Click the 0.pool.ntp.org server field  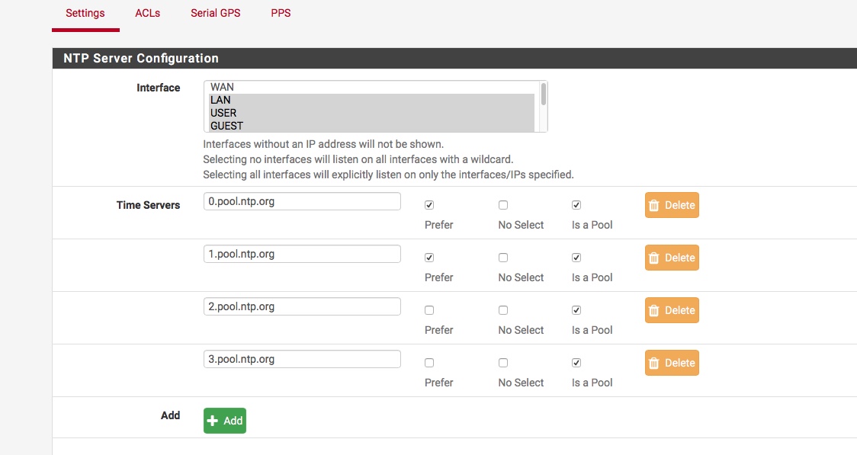[302, 201]
